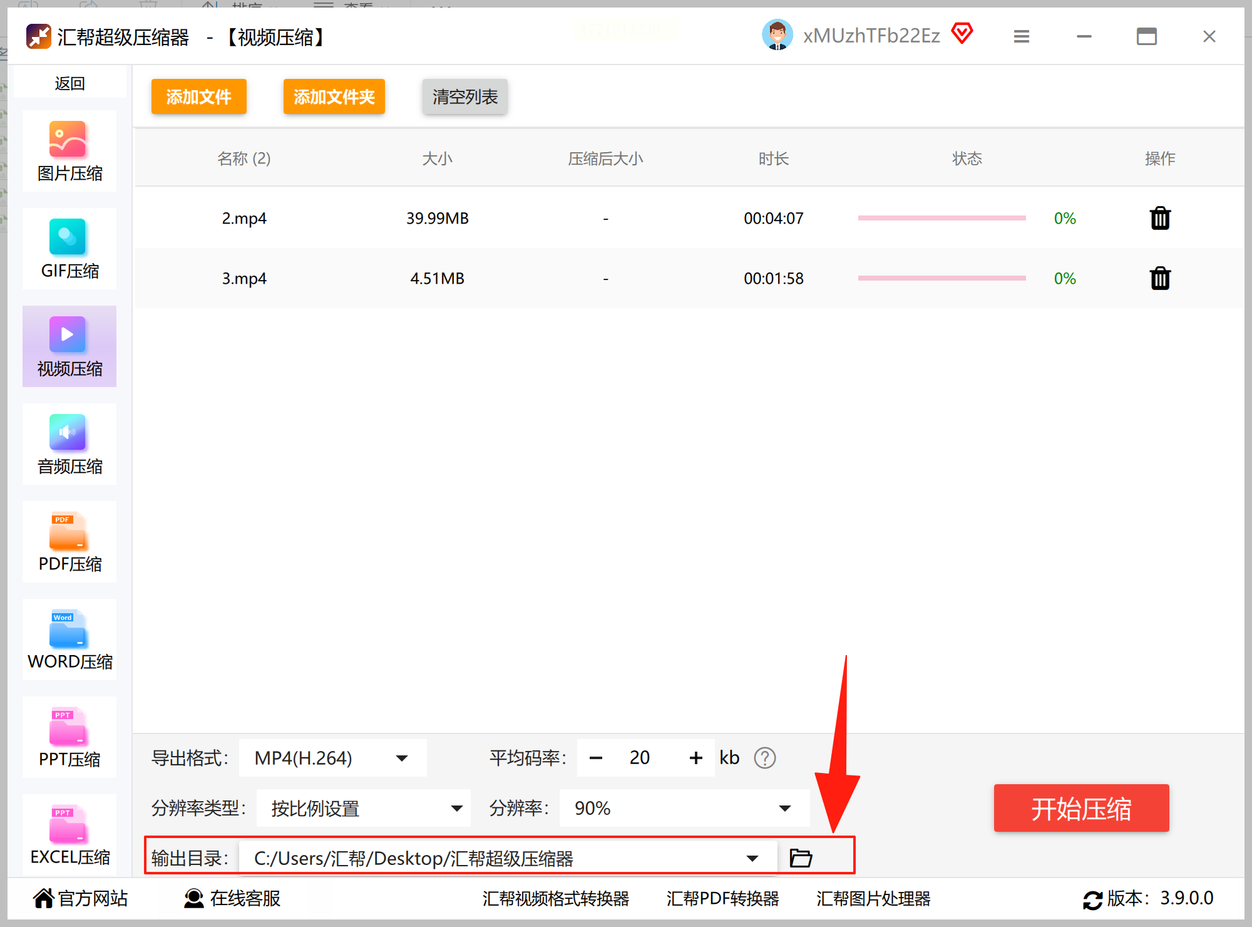
Task: Switch to 图片压缩 image compression
Action: tap(69, 152)
